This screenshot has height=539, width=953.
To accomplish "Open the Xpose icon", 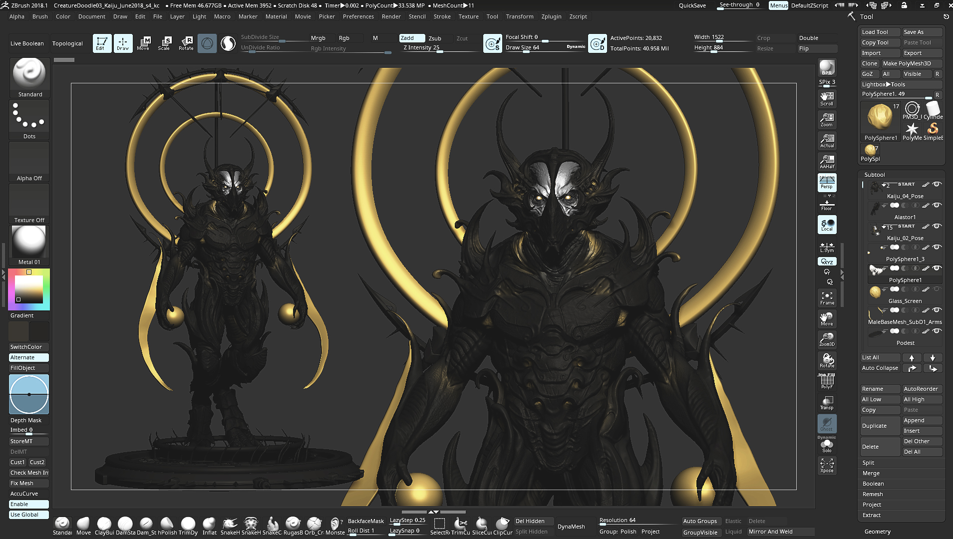I will click(827, 465).
